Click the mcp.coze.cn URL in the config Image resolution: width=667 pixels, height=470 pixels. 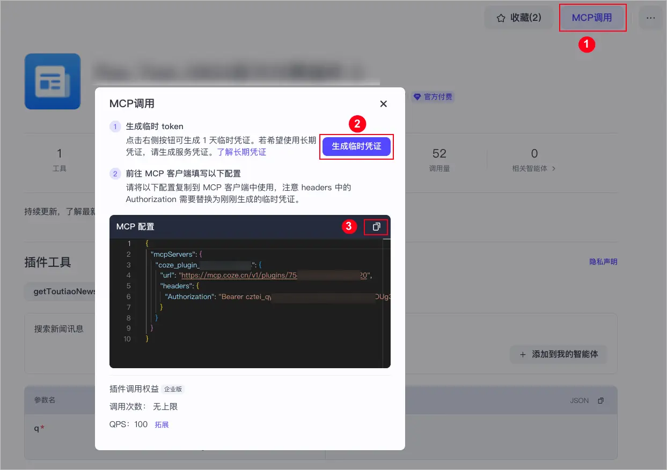pyautogui.click(x=274, y=275)
